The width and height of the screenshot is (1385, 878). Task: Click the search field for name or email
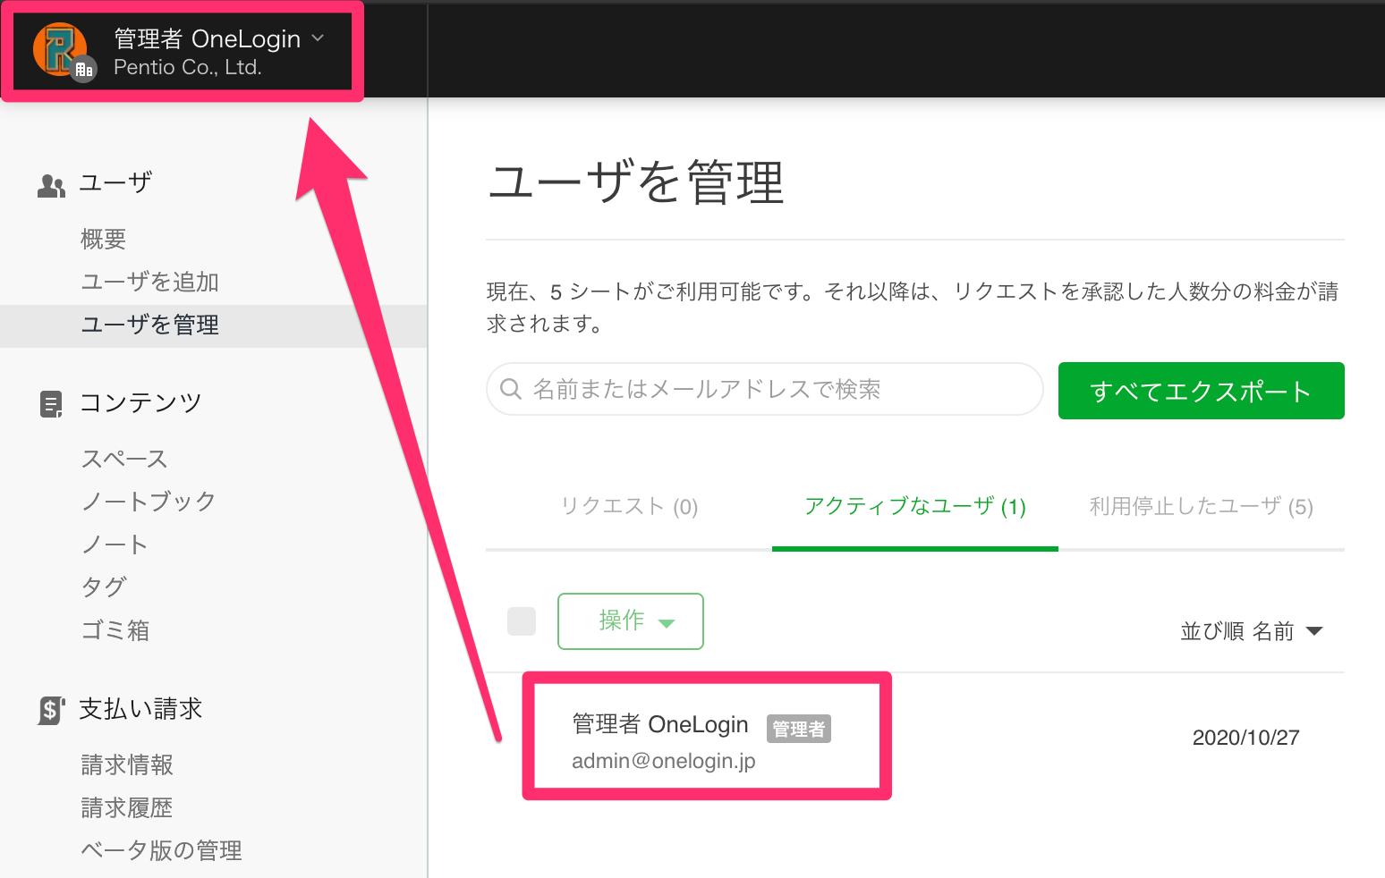tap(765, 389)
